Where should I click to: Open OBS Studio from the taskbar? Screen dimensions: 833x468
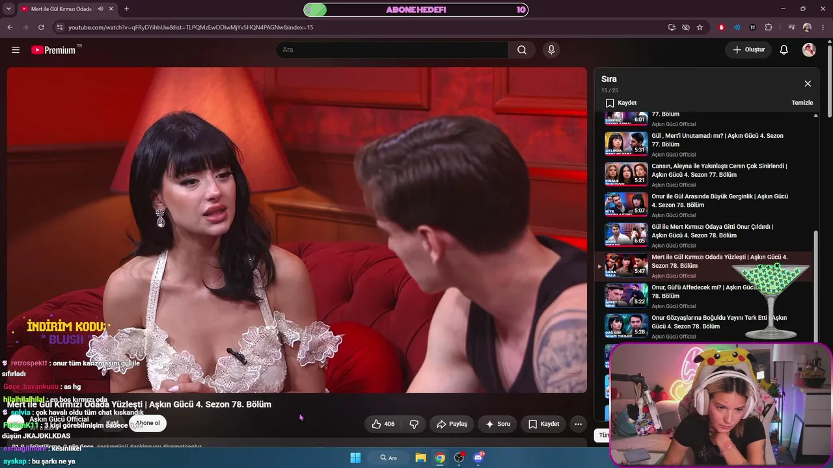[x=459, y=458]
